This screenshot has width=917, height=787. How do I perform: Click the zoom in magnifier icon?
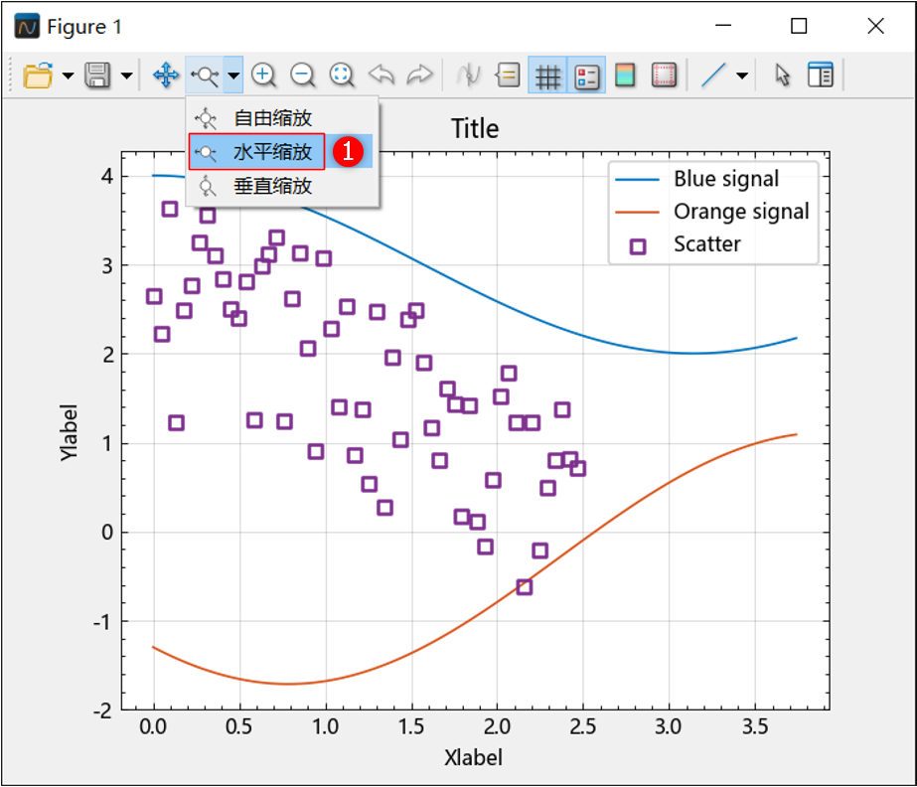pos(263,76)
